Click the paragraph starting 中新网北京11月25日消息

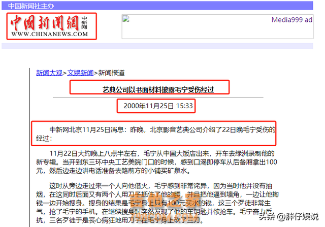tap(156, 134)
